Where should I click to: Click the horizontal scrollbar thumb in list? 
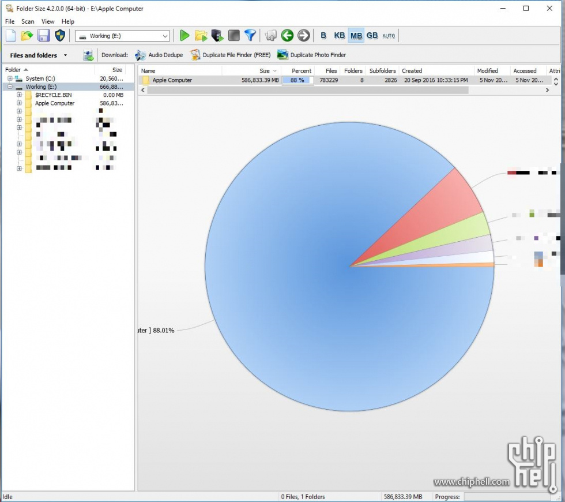(308, 90)
